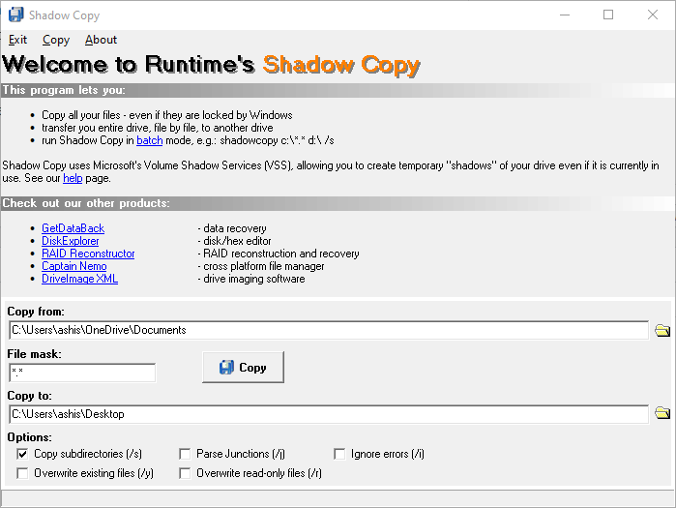The image size is (676, 508).
Task: Open the help page link
Action: (73, 178)
